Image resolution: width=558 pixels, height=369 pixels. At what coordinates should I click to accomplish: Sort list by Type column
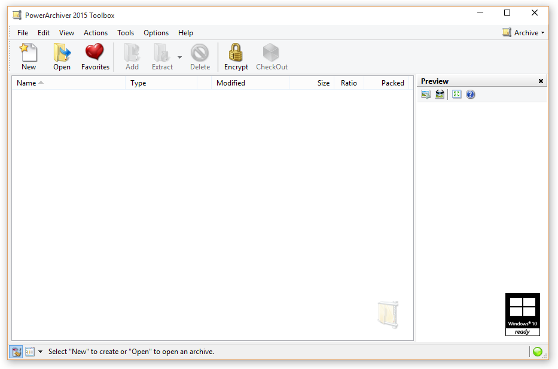click(161, 83)
